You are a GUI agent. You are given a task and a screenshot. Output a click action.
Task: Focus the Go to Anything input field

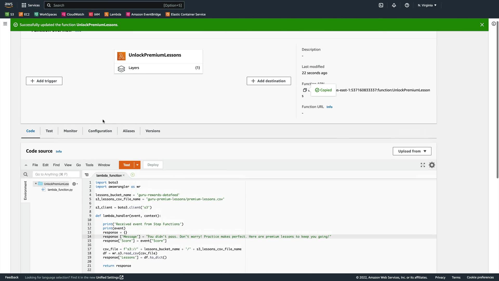coord(56,174)
